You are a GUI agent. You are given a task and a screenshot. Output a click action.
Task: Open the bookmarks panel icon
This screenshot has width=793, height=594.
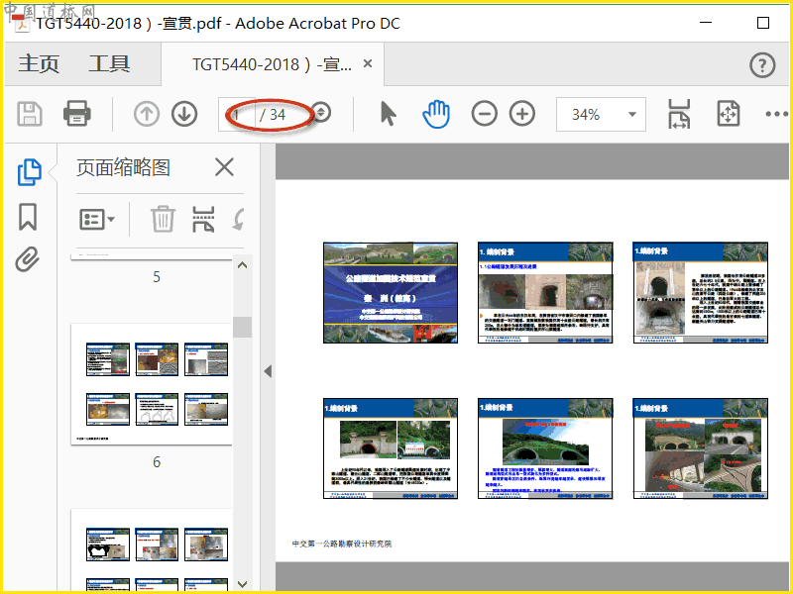coord(28,217)
